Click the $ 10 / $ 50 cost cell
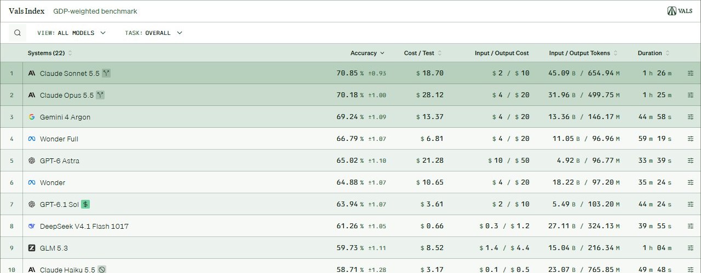This screenshot has width=701, height=273. (509, 161)
